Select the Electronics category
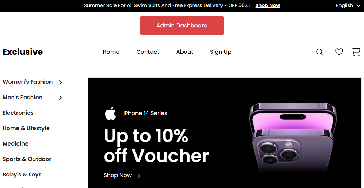Image resolution: width=364 pixels, height=188 pixels. click(18, 113)
